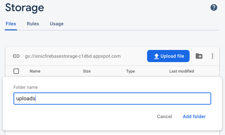Click the link icon beside bucket URL
The height and width of the screenshot is (135, 225).
pos(16,56)
